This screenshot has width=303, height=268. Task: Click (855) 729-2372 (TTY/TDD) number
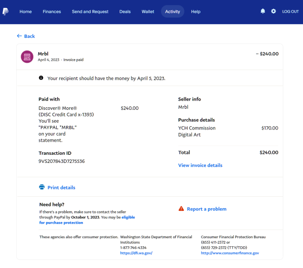point(224,247)
